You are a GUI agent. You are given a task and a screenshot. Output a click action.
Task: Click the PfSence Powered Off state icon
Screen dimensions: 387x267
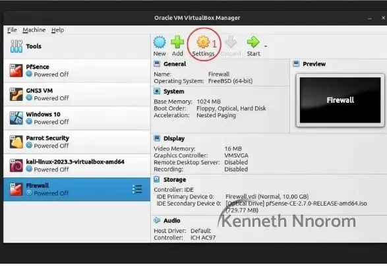[x=29, y=74]
